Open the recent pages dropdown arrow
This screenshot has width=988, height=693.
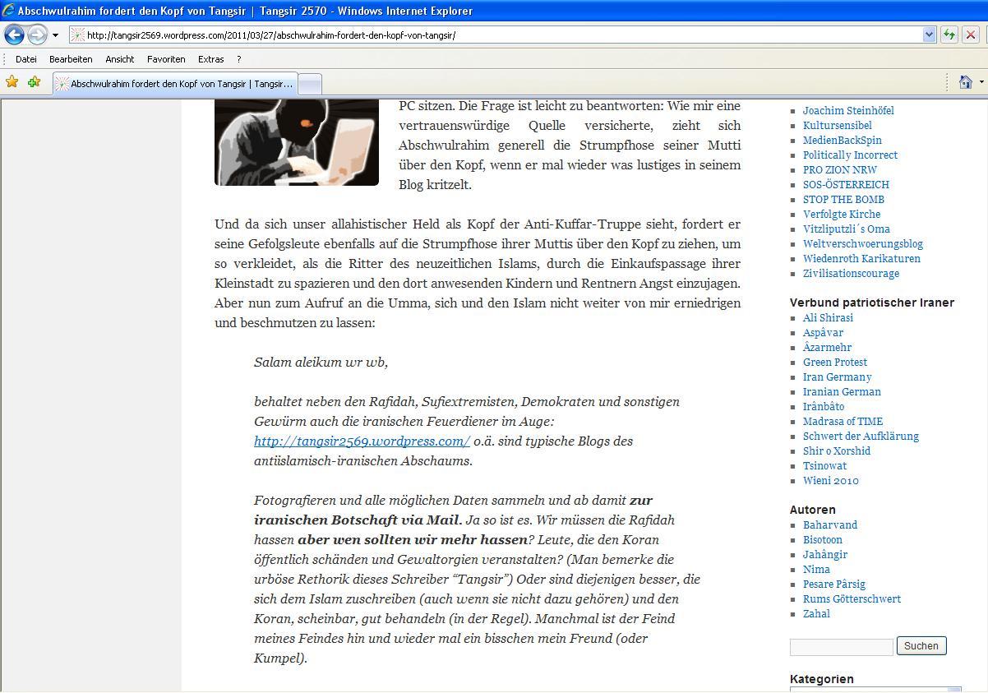[x=55, y=35]
